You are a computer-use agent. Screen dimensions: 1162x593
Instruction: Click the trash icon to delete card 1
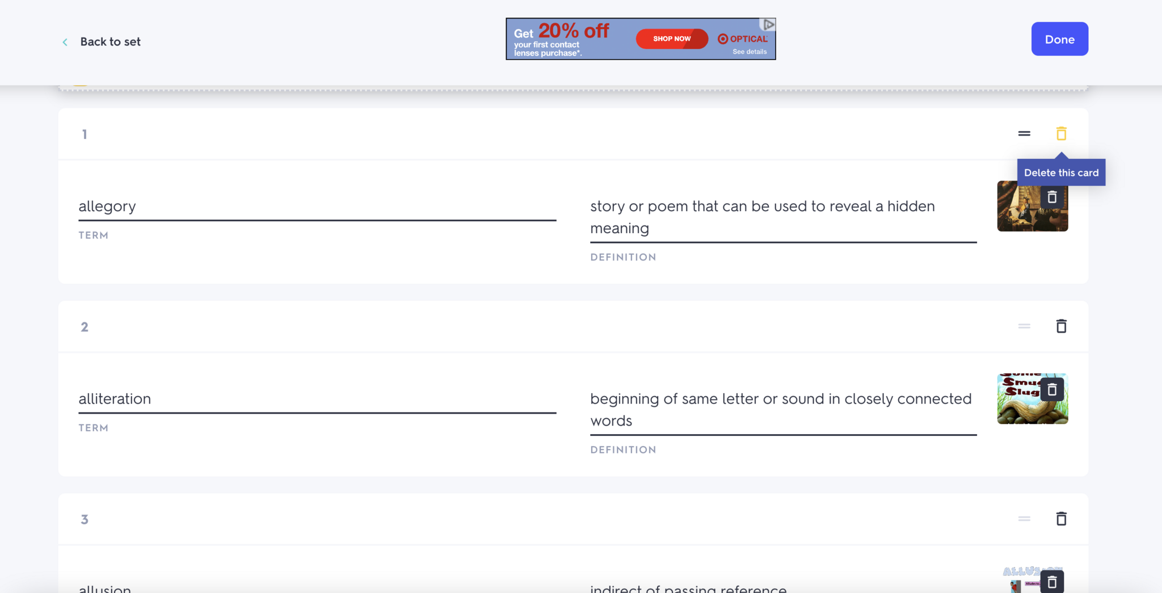click(x=1061, y=134)
